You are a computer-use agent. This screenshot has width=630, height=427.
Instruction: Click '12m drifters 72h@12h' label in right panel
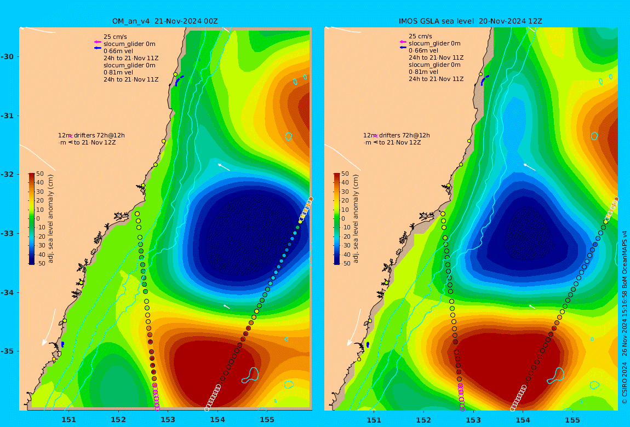coord(397,135)
